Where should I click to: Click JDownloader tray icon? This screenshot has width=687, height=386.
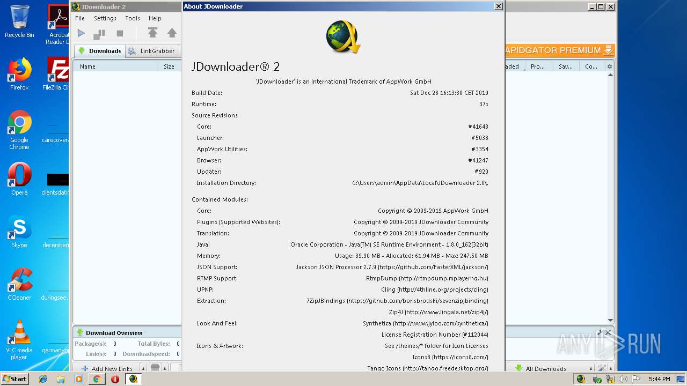click(581, 379)
